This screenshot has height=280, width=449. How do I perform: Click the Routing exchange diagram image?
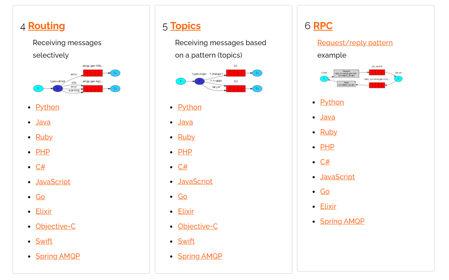[77, 79]
